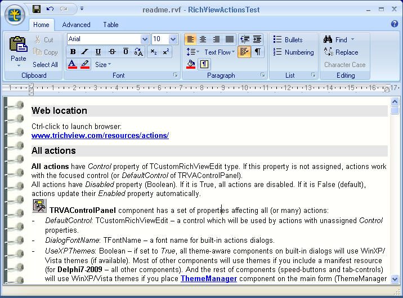Expand the Paste options arrow

pos(19,65)
